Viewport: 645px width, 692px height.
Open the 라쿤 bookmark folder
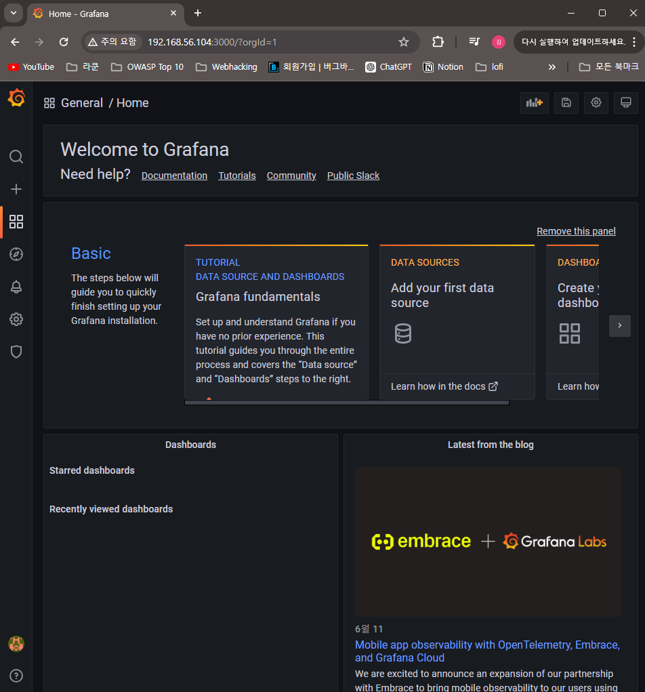[83, 67]
